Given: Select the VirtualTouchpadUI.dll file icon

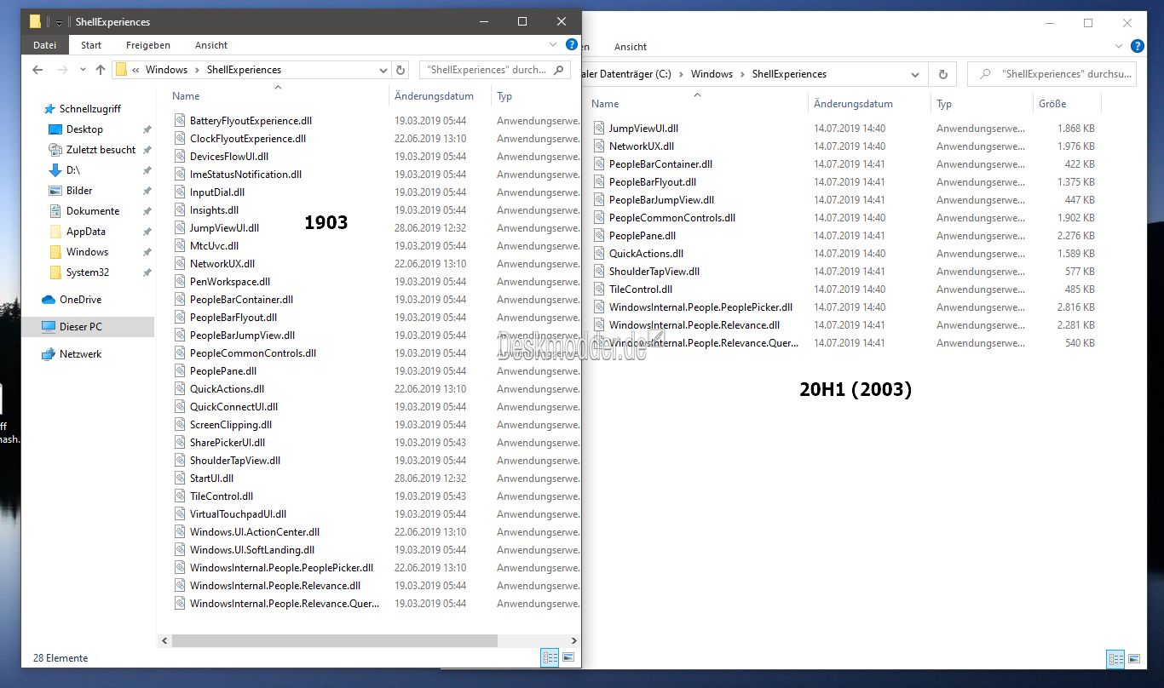Looking at the screenshot, I should (x=180, y=514).
